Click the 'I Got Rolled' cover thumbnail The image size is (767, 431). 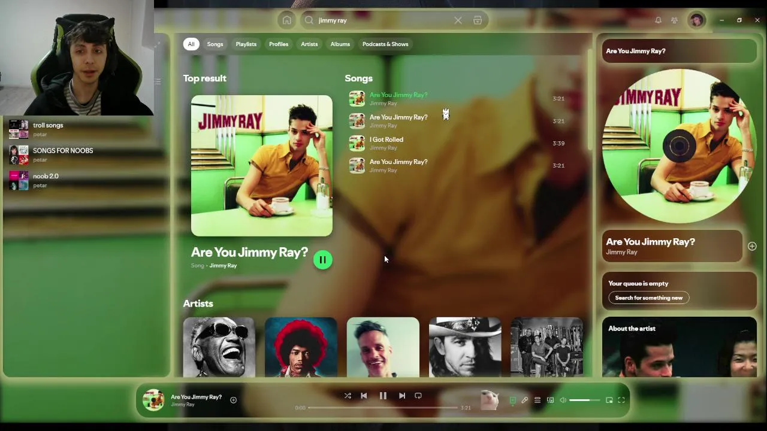pos(357,143)
